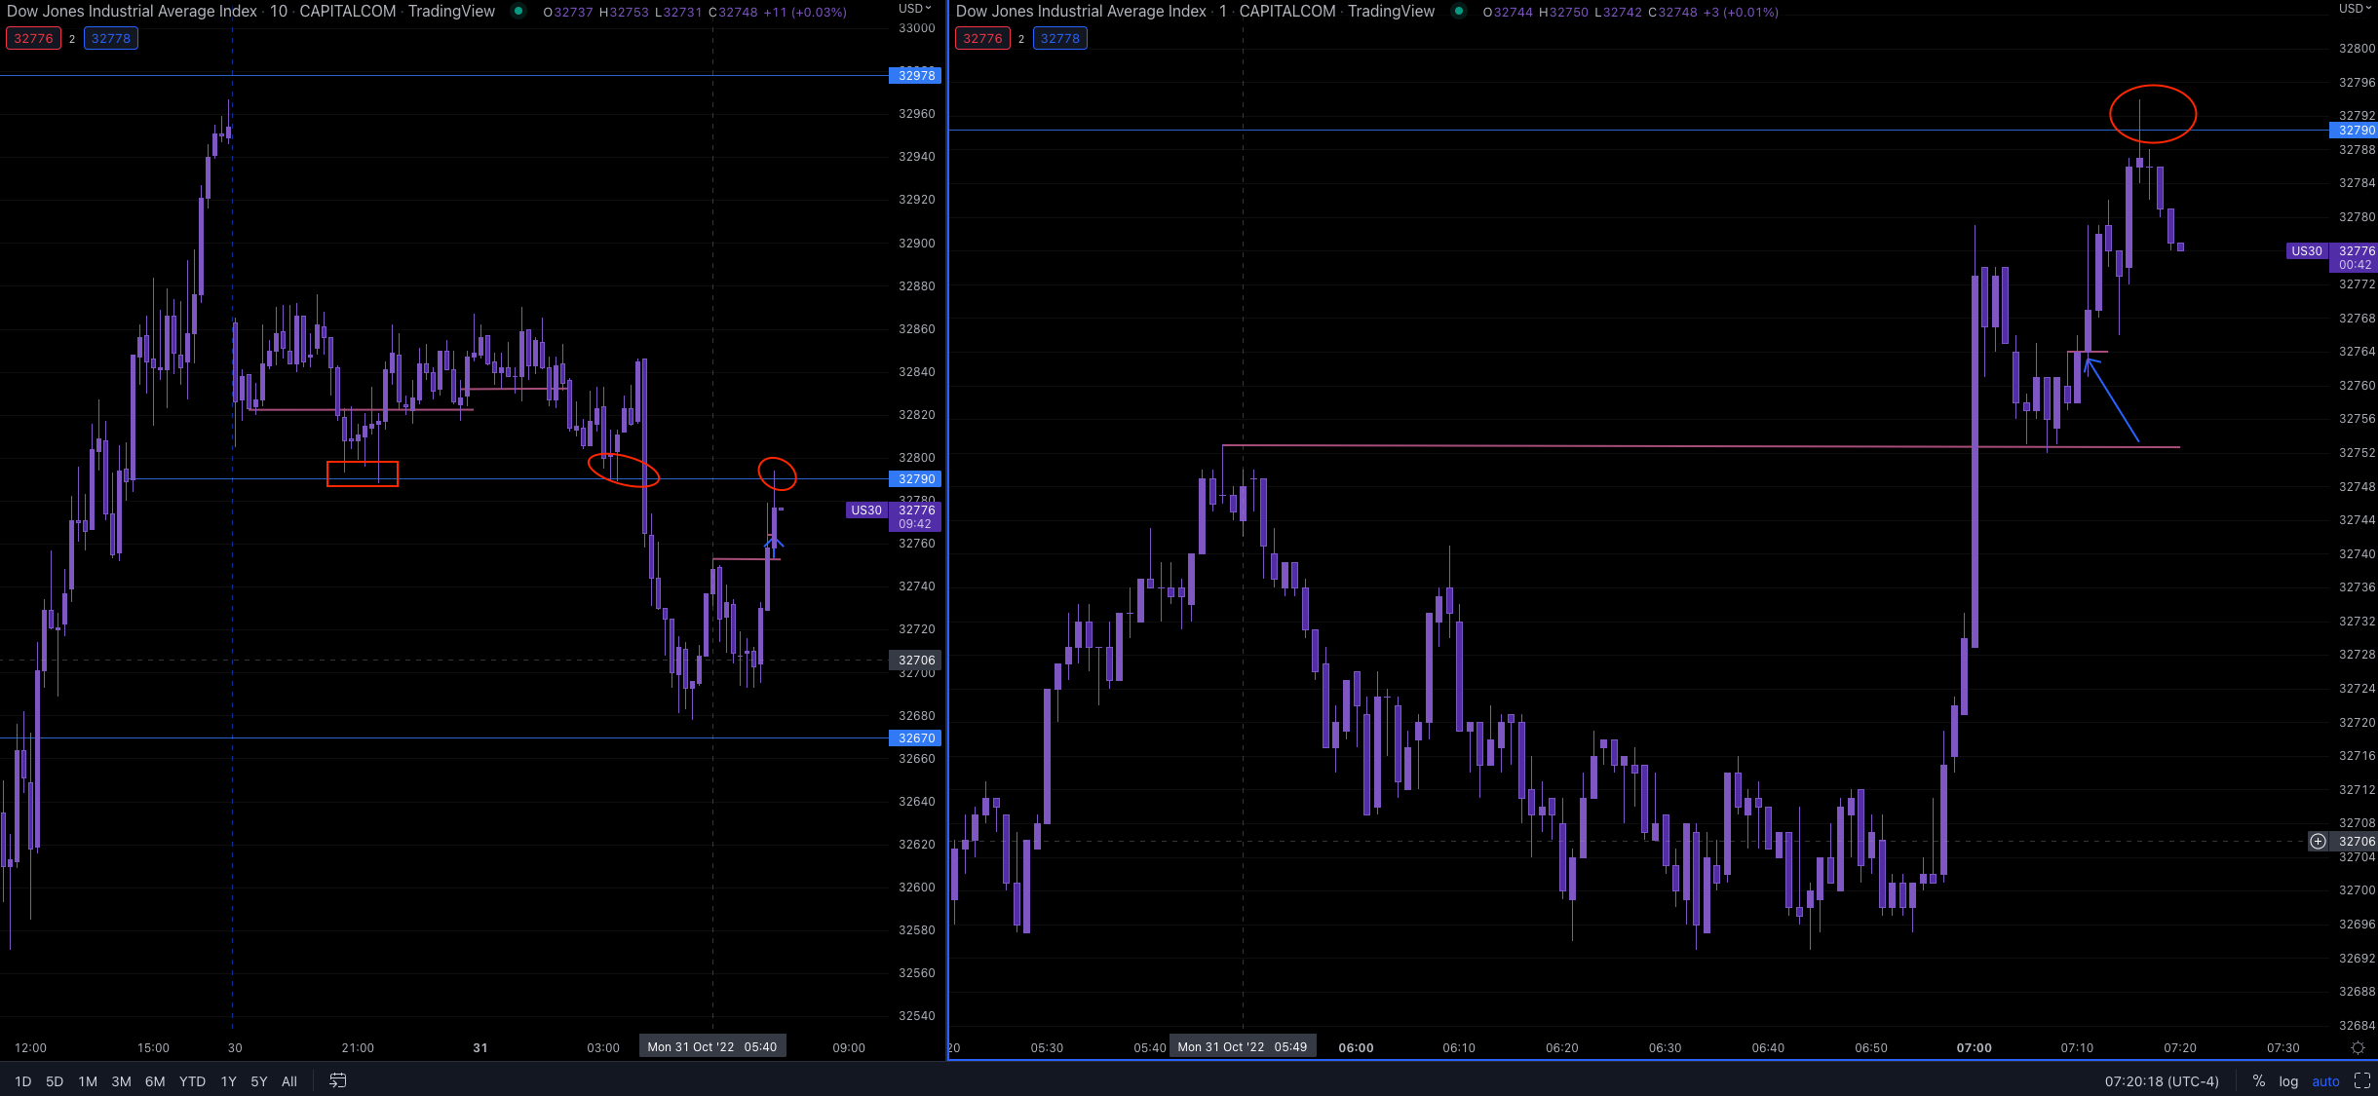Switch chart range to 1D
This screenshot has height=1096, width=2378.
point(22,1081)
